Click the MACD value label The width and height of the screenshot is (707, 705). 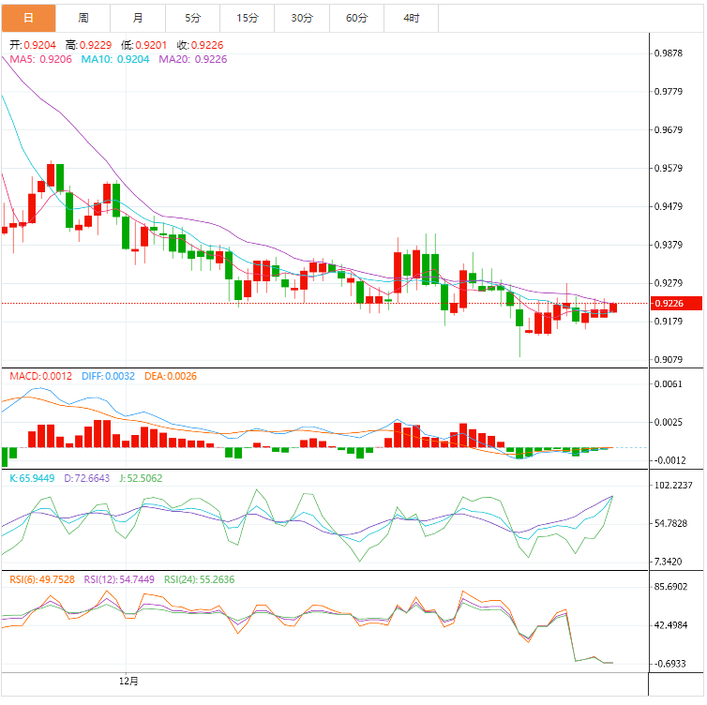40,376
